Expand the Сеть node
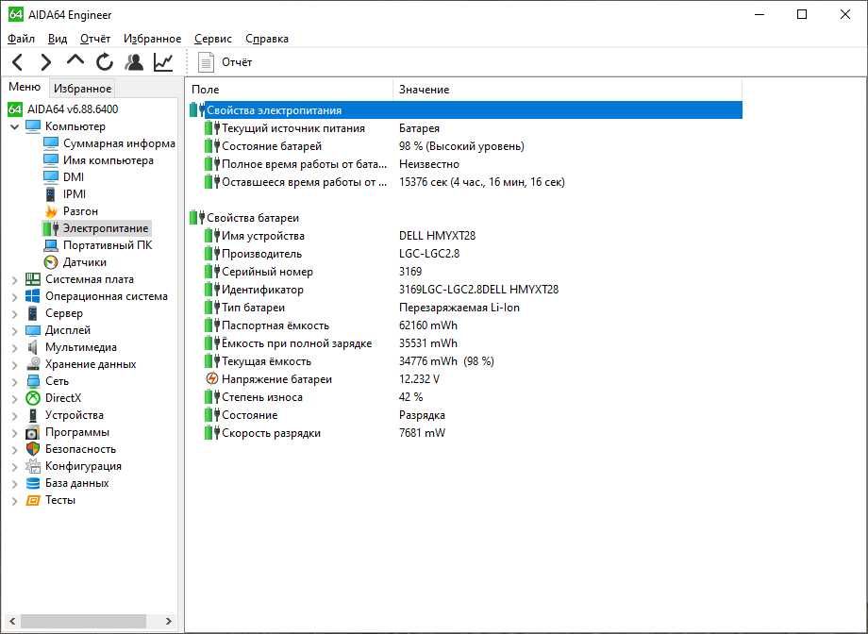Viewport: 868px width, 634px height. [15, 382]
